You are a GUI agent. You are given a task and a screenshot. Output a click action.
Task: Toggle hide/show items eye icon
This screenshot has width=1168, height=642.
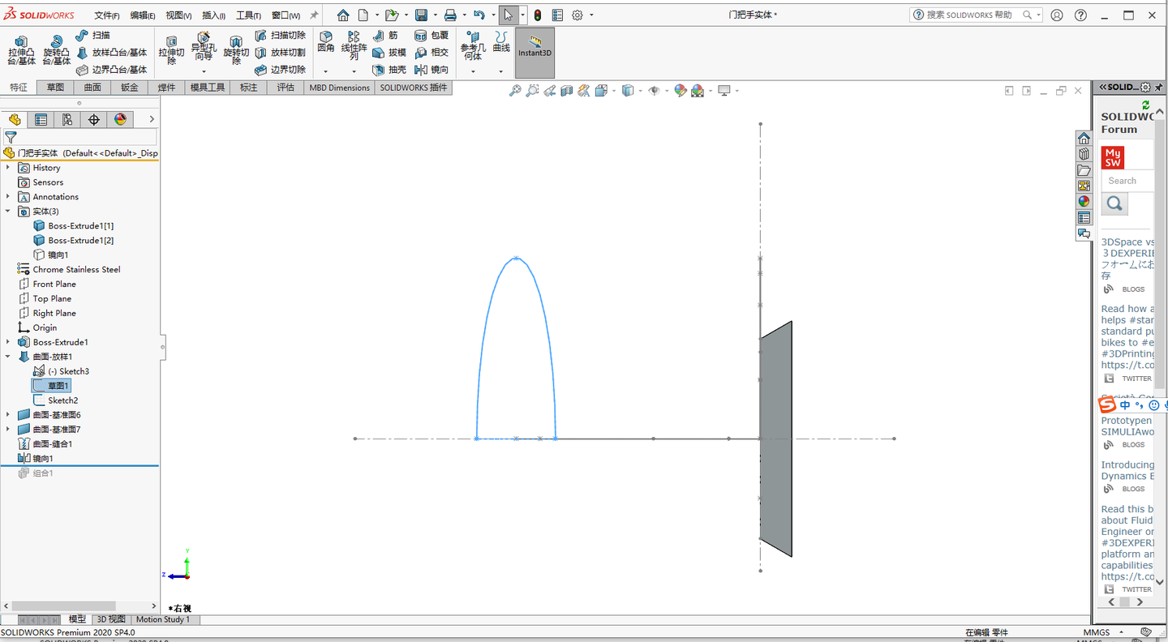(654, 91)
